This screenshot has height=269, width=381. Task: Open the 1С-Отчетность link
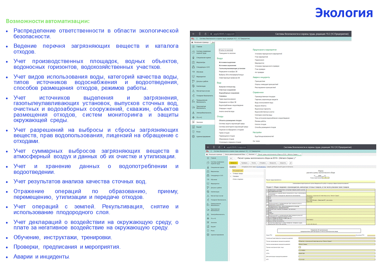(x=261, y=167)
